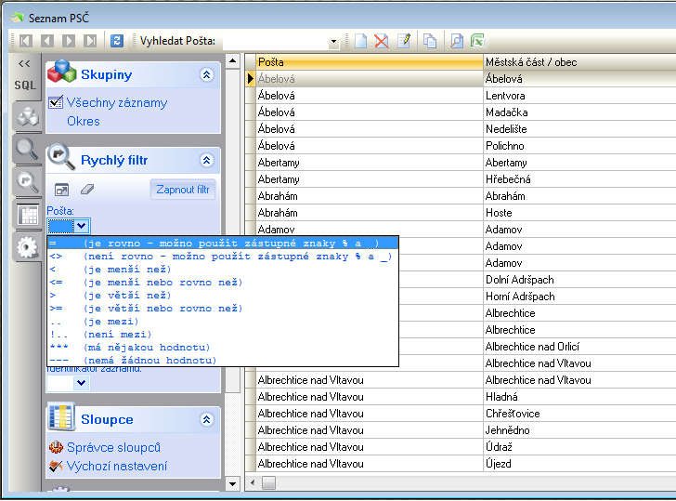Select row with obec Polichno

click(465, 146)
